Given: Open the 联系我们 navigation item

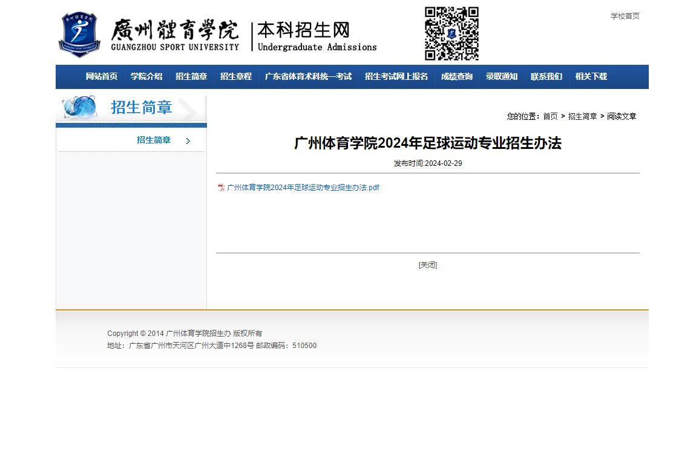Looking at the screenshot, I should click(x=546, y=77).
